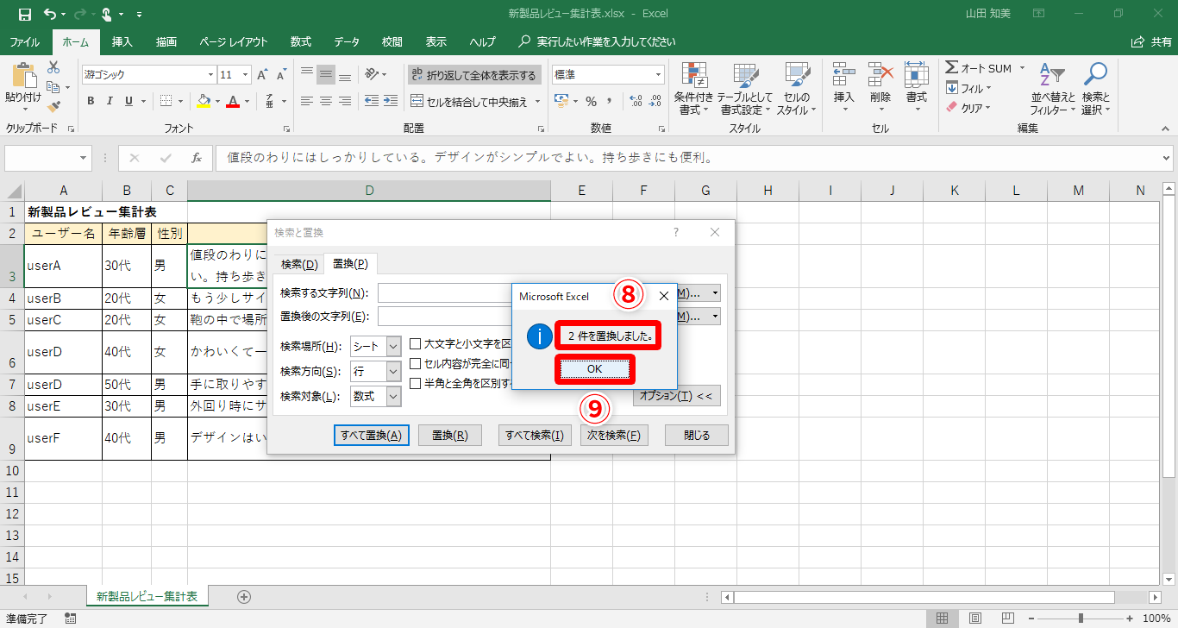Image resolution: width=1178 pixels, height=628 pixels.
Task: Switch to the 挿入 ribbon tab
Action: tap(122, 41)
